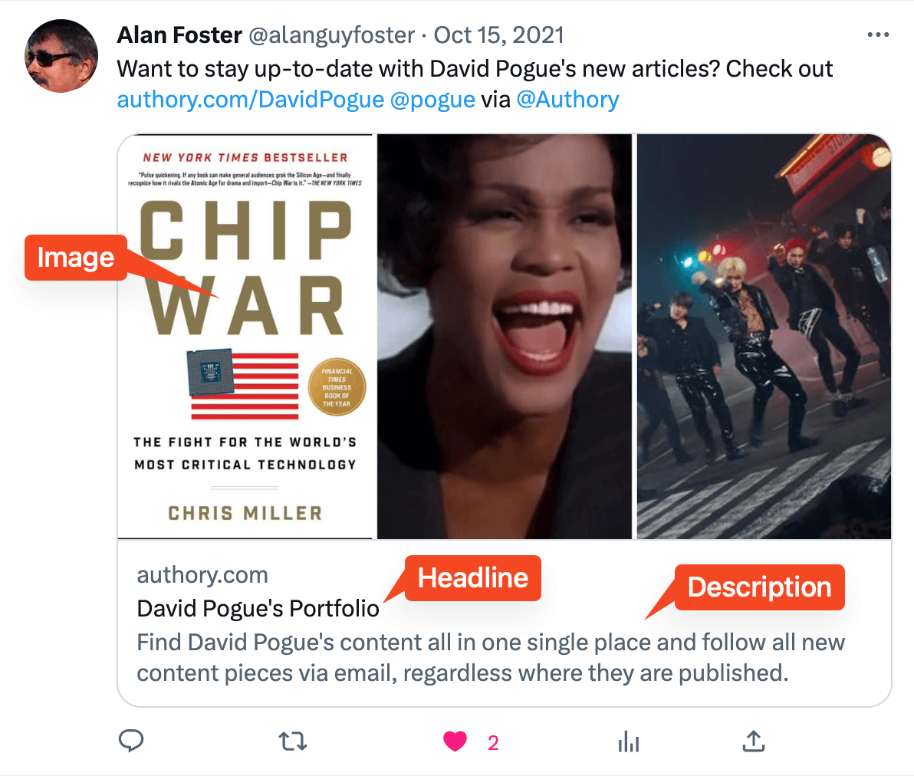Open the three-dot more options menu

click(x=878, y=35)
